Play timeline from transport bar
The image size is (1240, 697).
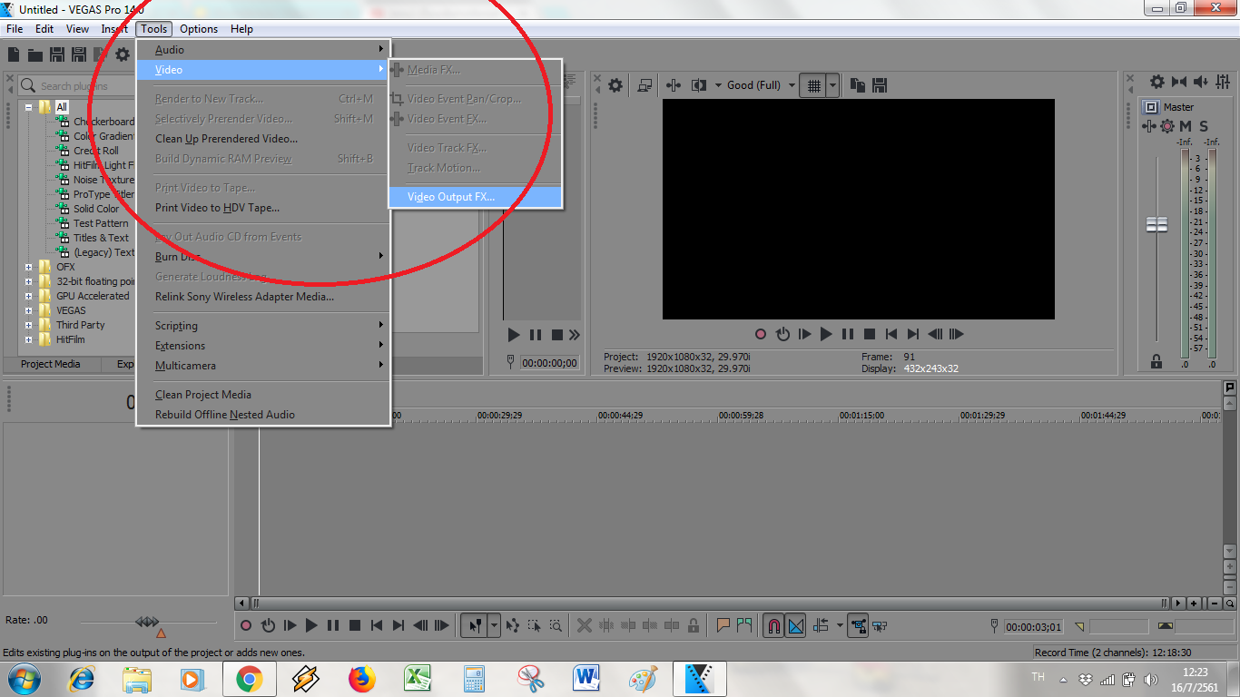(311, 625)
